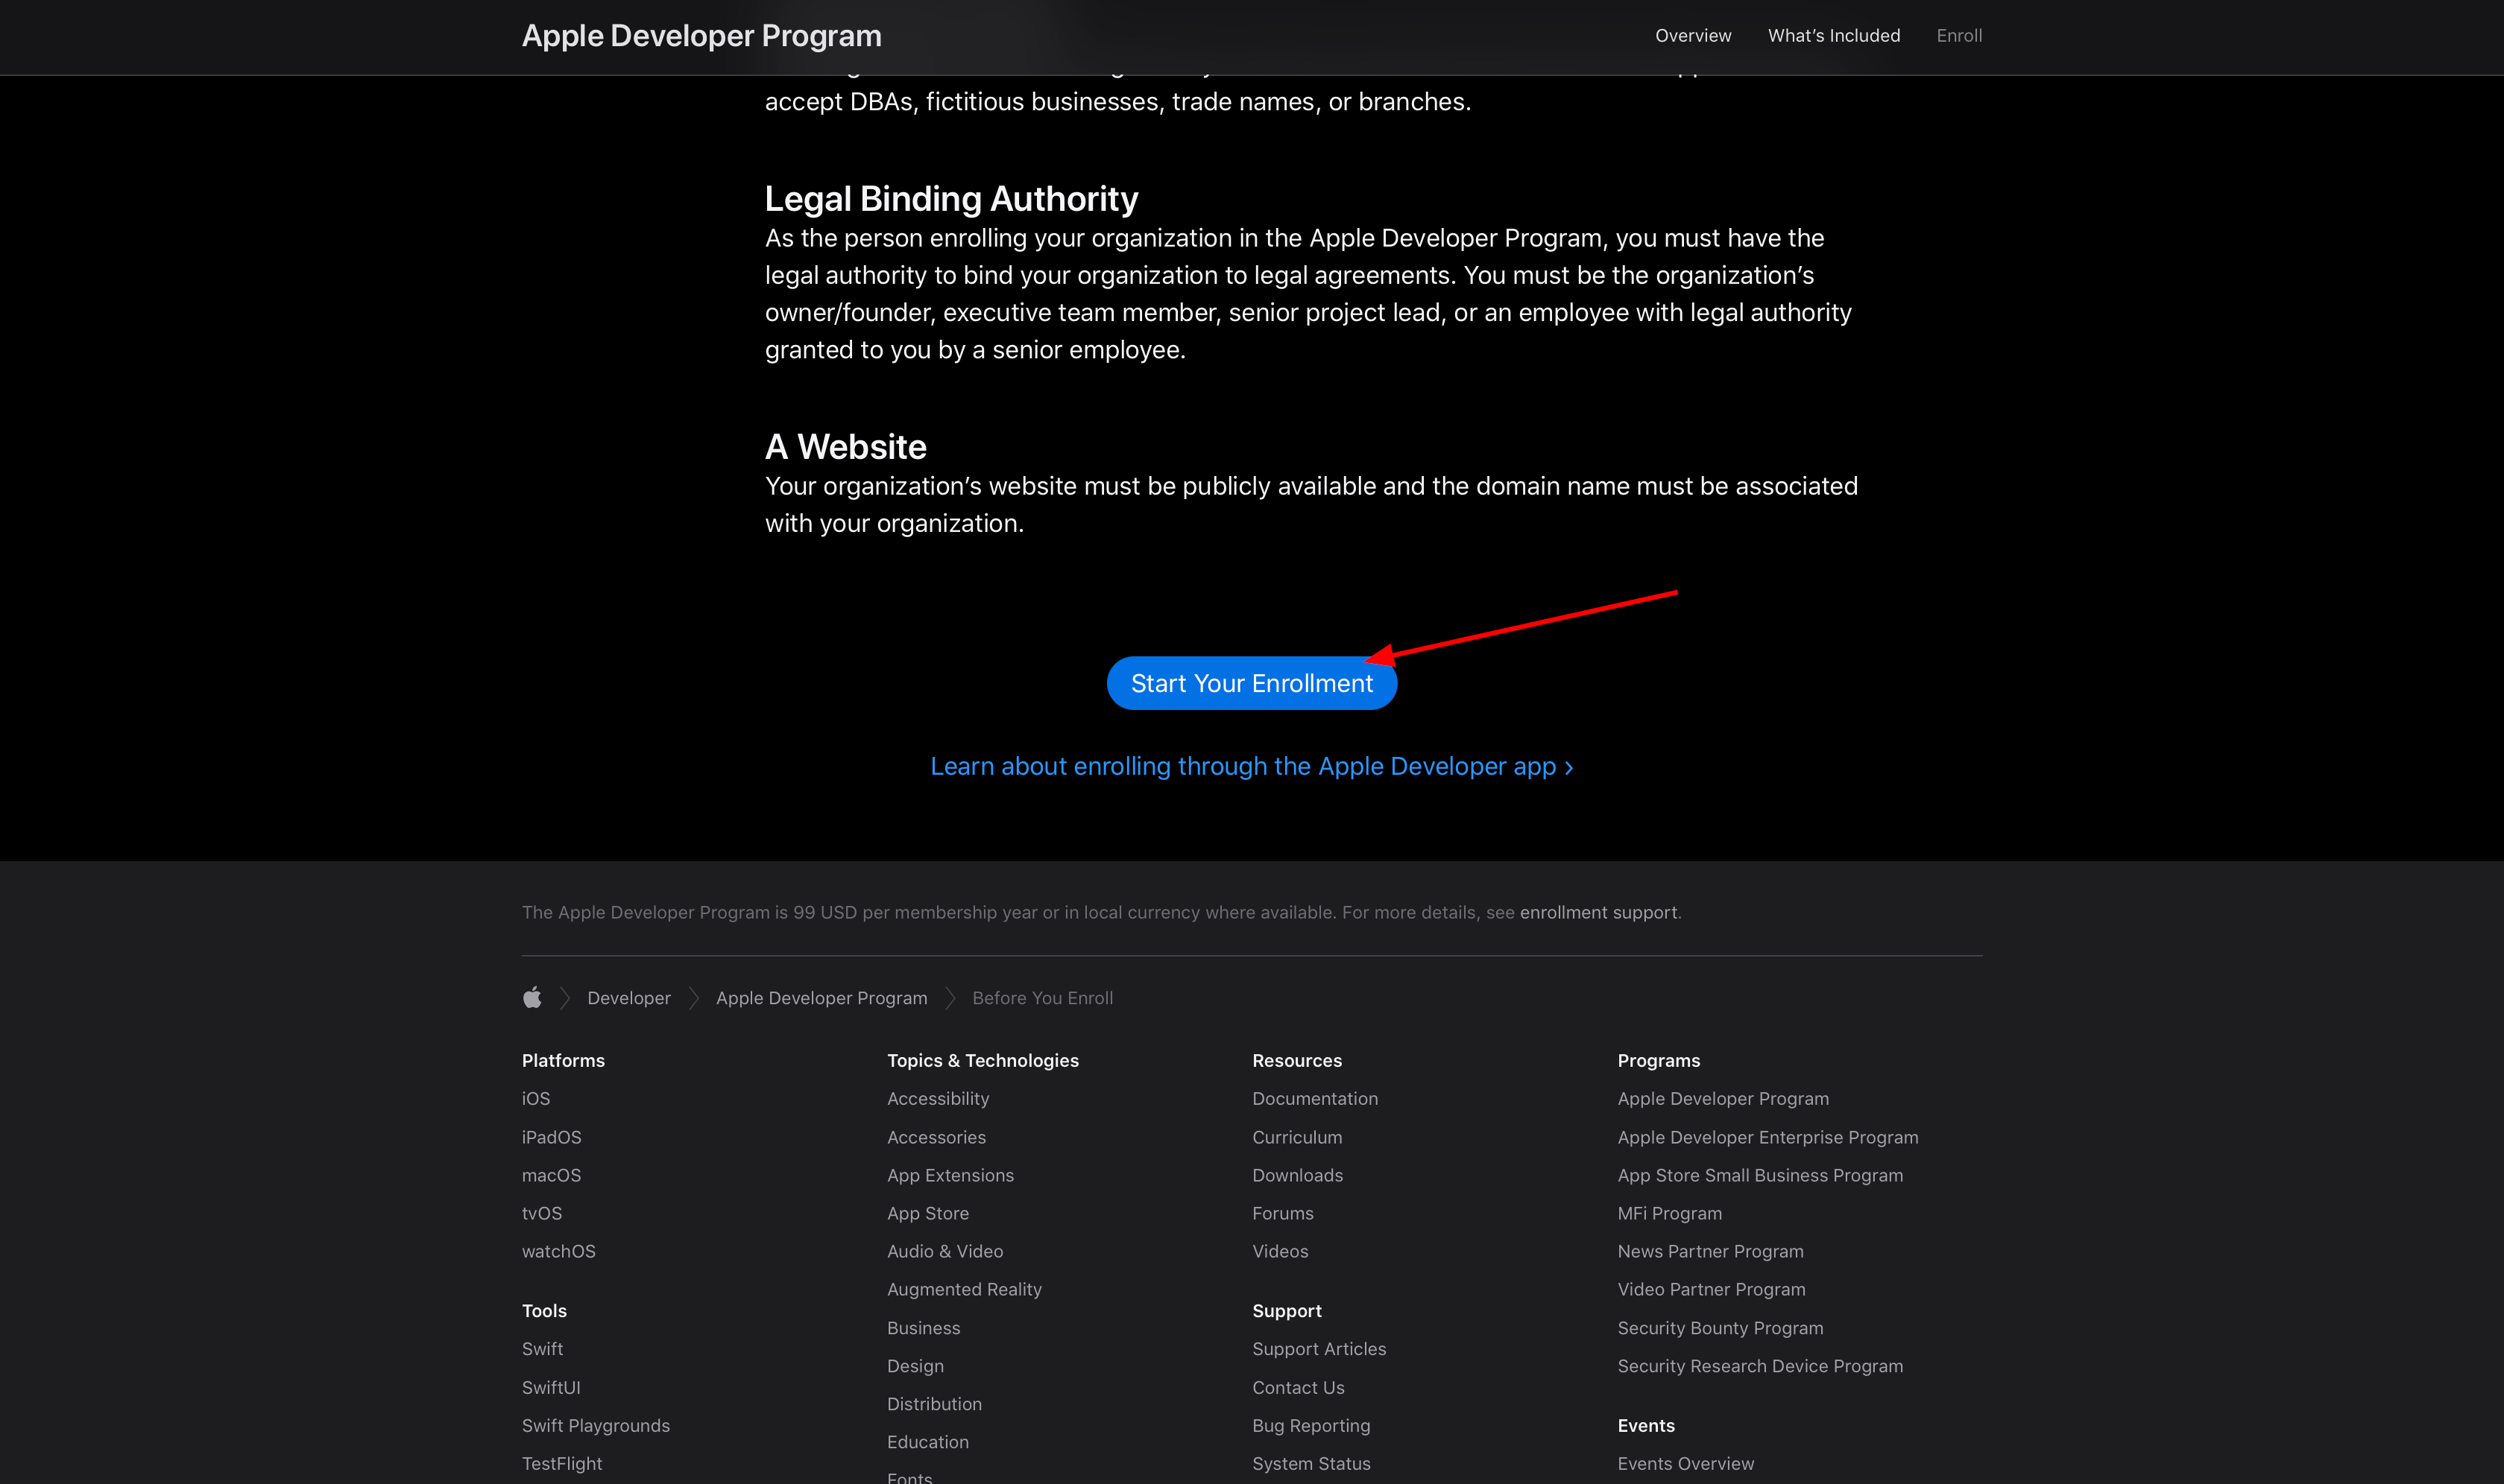
Task: Click the Apple logo in breadcrumb
Action: tap(532, 997)
